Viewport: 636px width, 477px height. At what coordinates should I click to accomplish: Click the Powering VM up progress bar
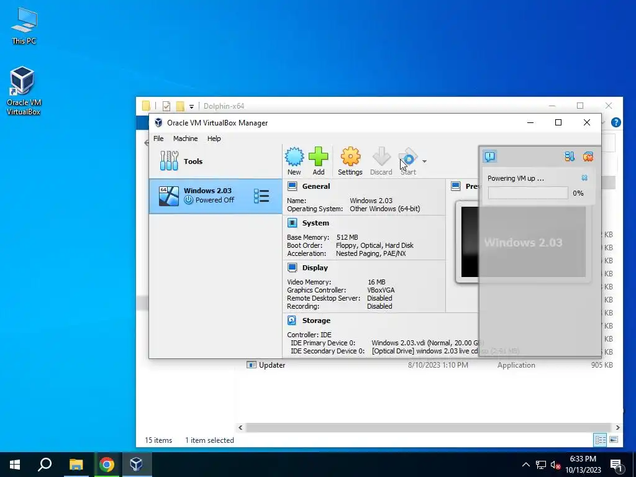pyautogui.click(x=528, y=193)
